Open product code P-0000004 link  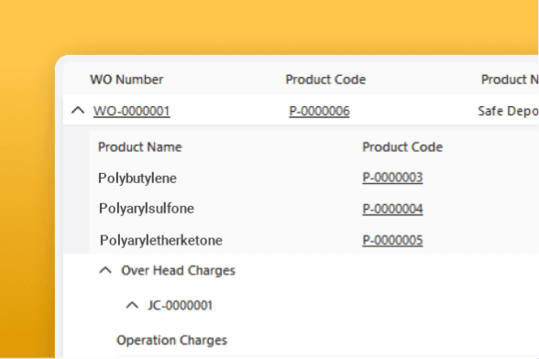coord(392,209)
